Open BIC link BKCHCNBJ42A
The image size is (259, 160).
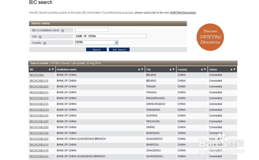[39, 156]
